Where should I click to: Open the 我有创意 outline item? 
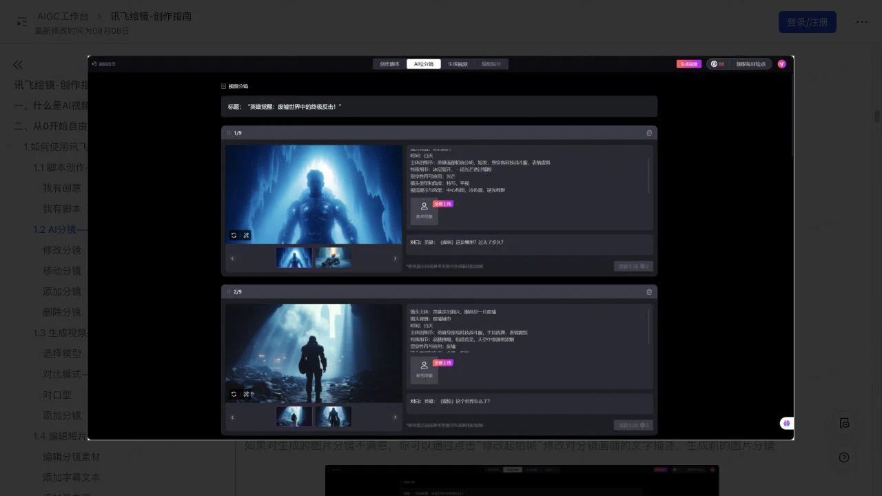[62, 188]
